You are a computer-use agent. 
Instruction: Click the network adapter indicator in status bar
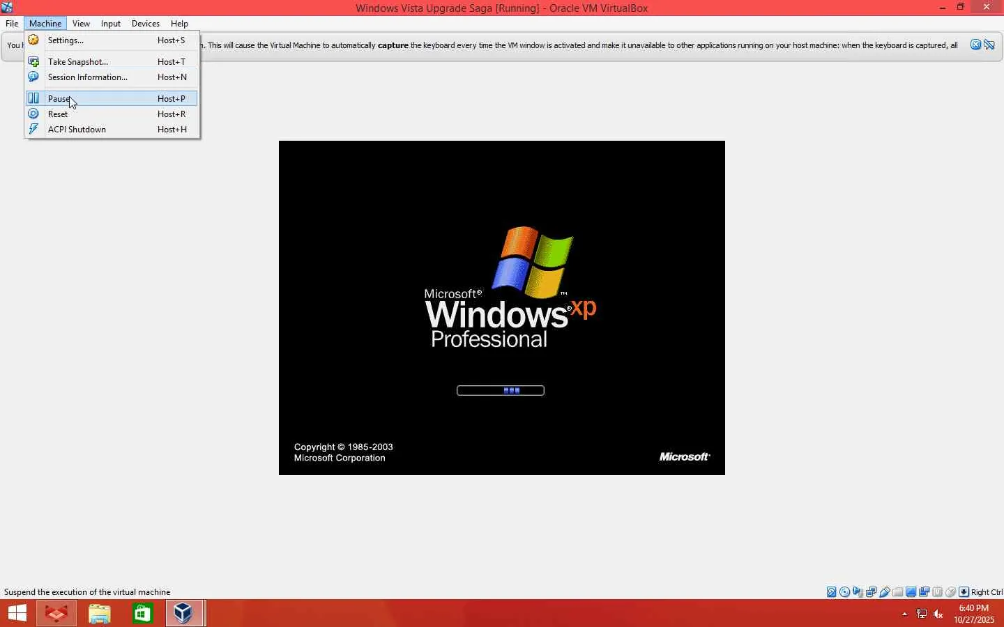[872, 592]
